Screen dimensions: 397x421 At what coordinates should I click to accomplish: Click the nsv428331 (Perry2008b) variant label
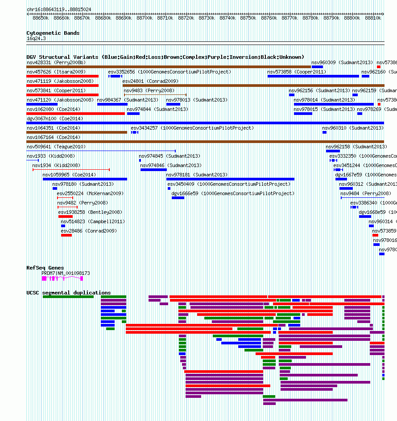click(56, 62)
